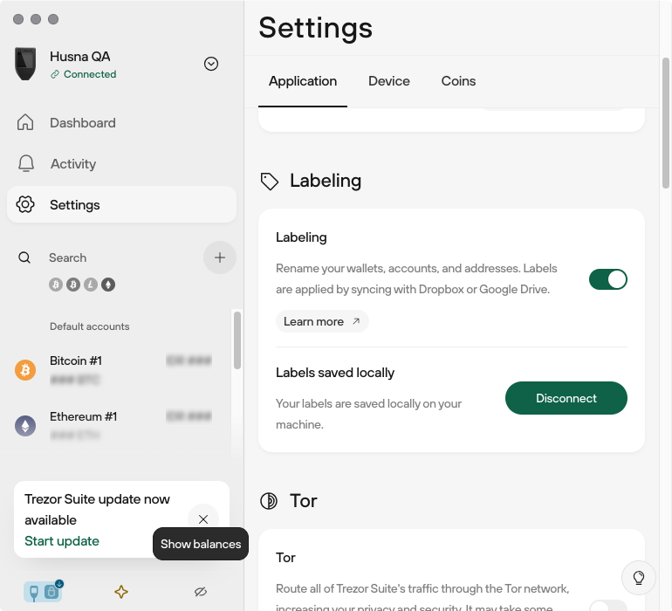
Task: Filter accounts by Litecoin icon
Action: tap(91, 285)
